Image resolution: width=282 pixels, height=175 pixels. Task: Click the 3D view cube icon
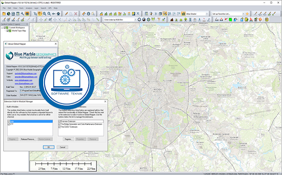point(160,14)
